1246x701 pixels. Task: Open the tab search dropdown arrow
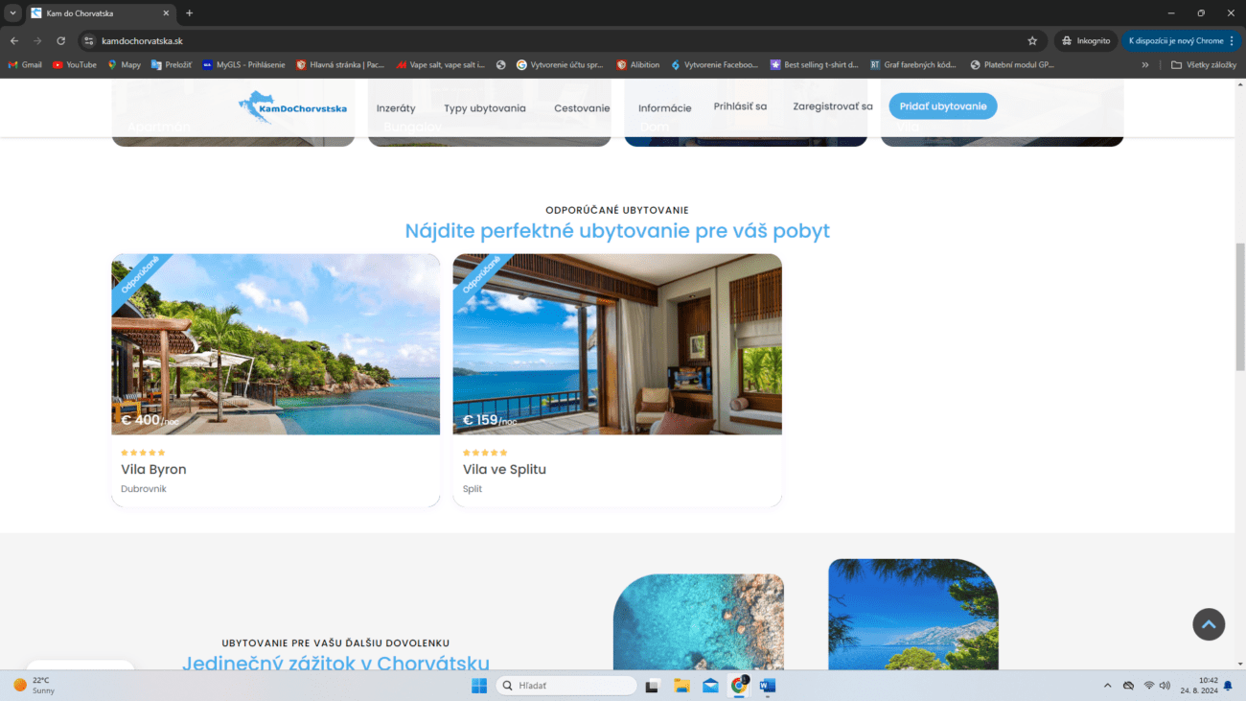pos(13,13)
